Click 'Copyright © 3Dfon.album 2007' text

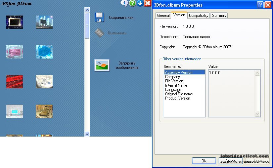207,47
